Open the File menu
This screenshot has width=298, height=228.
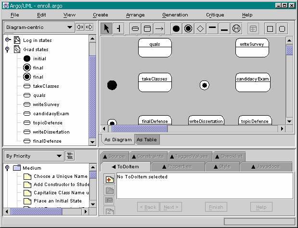pos(14,15)
